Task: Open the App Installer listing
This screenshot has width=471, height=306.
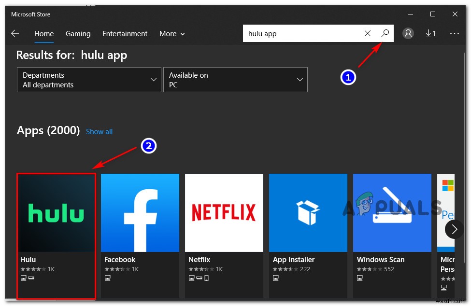Action: (x=308, y=212)
